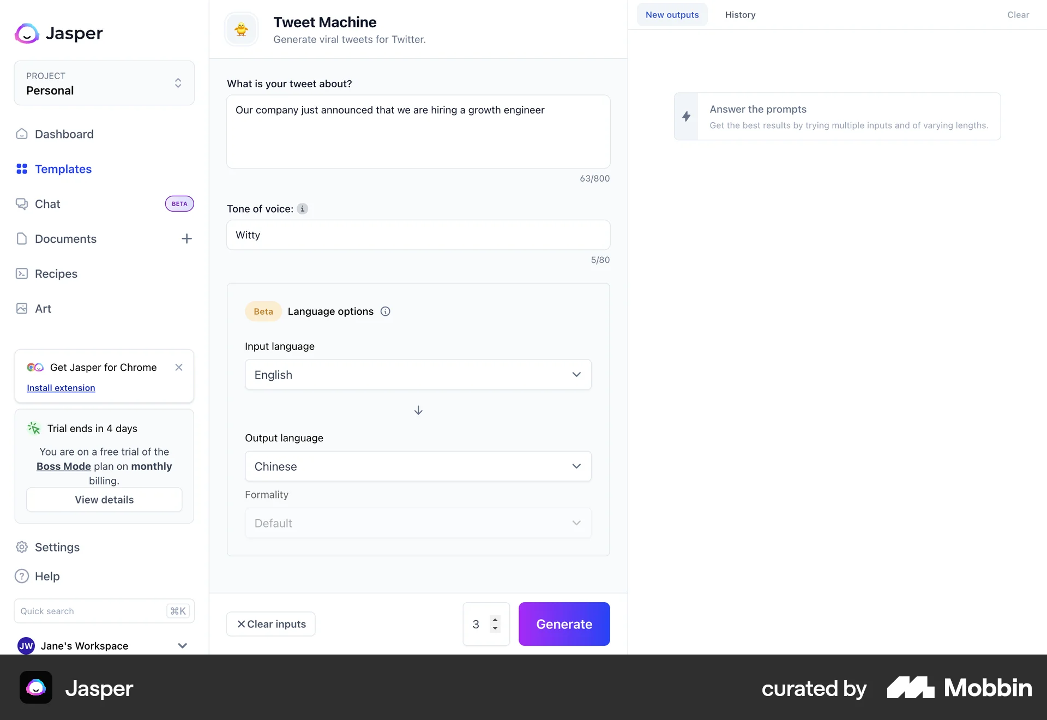Expand Jane's Workspace menu
Screen dimensions: 1047x720
pyautogui.click(x=183, y=646)
